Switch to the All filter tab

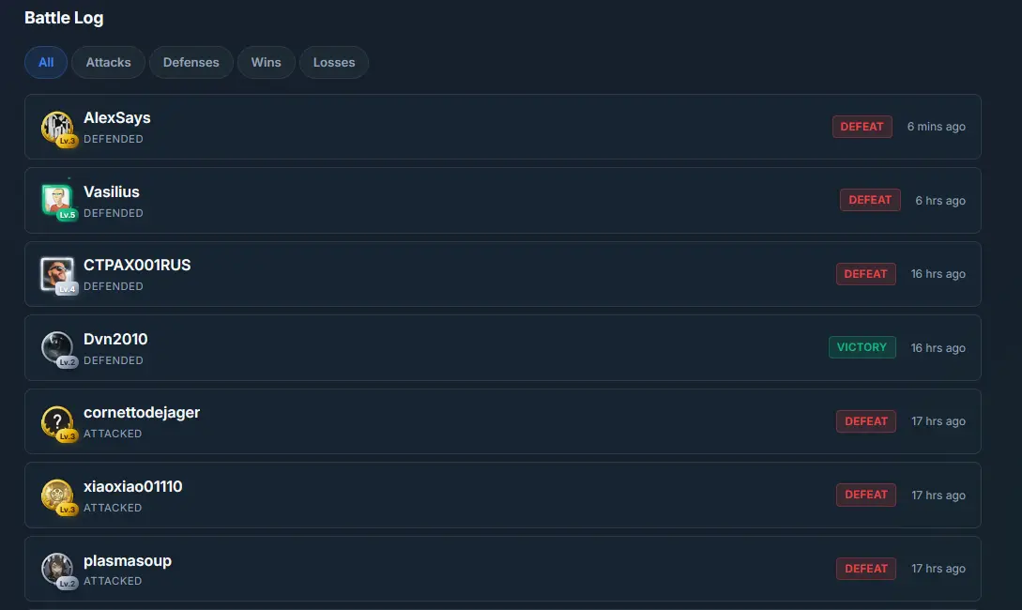[x=46, y=63]
